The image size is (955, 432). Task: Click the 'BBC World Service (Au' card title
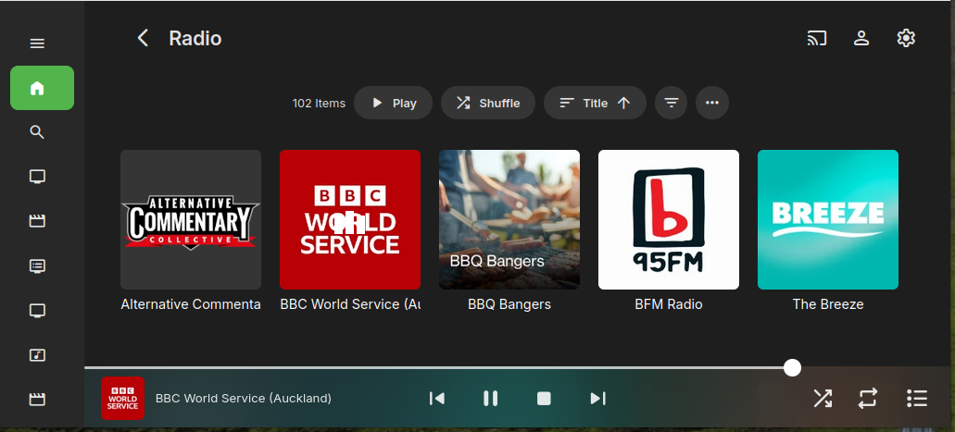click(350, 304)
